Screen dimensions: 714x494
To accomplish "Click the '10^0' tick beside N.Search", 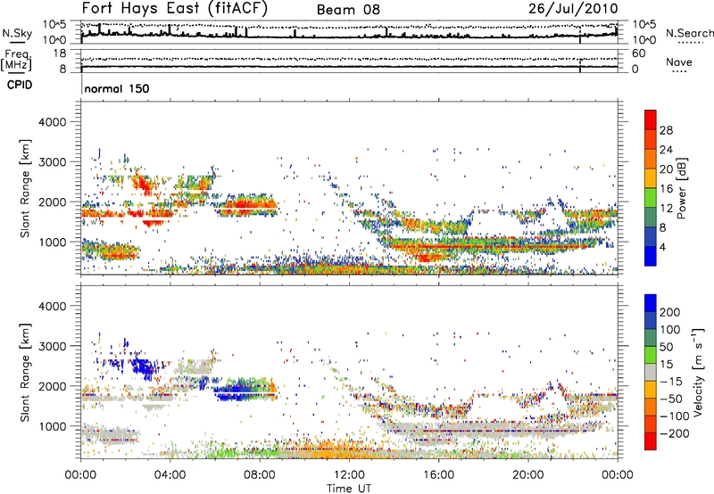I will pyautogui.click(x=644, y=40).
